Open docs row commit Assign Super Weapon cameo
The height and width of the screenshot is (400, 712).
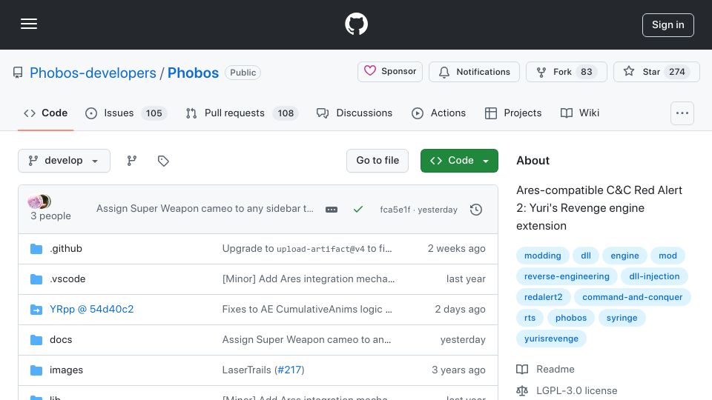306,340
